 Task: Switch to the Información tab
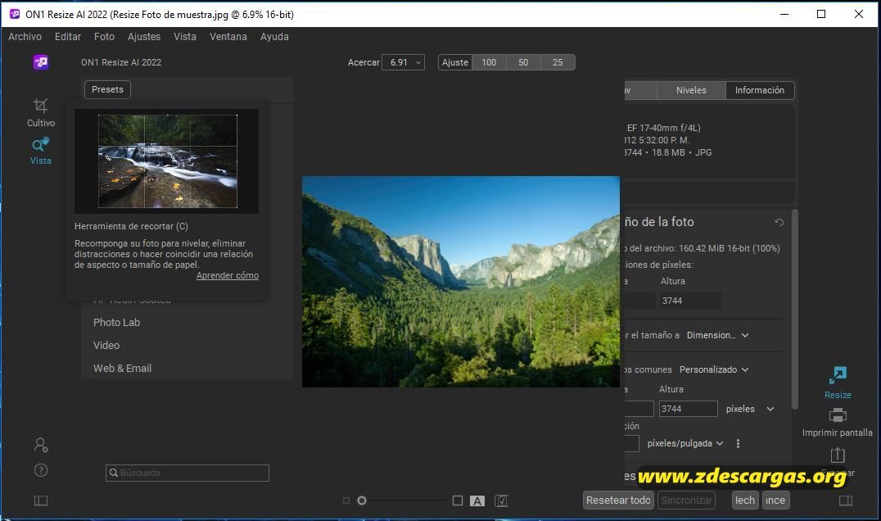[x=760, y=90]
